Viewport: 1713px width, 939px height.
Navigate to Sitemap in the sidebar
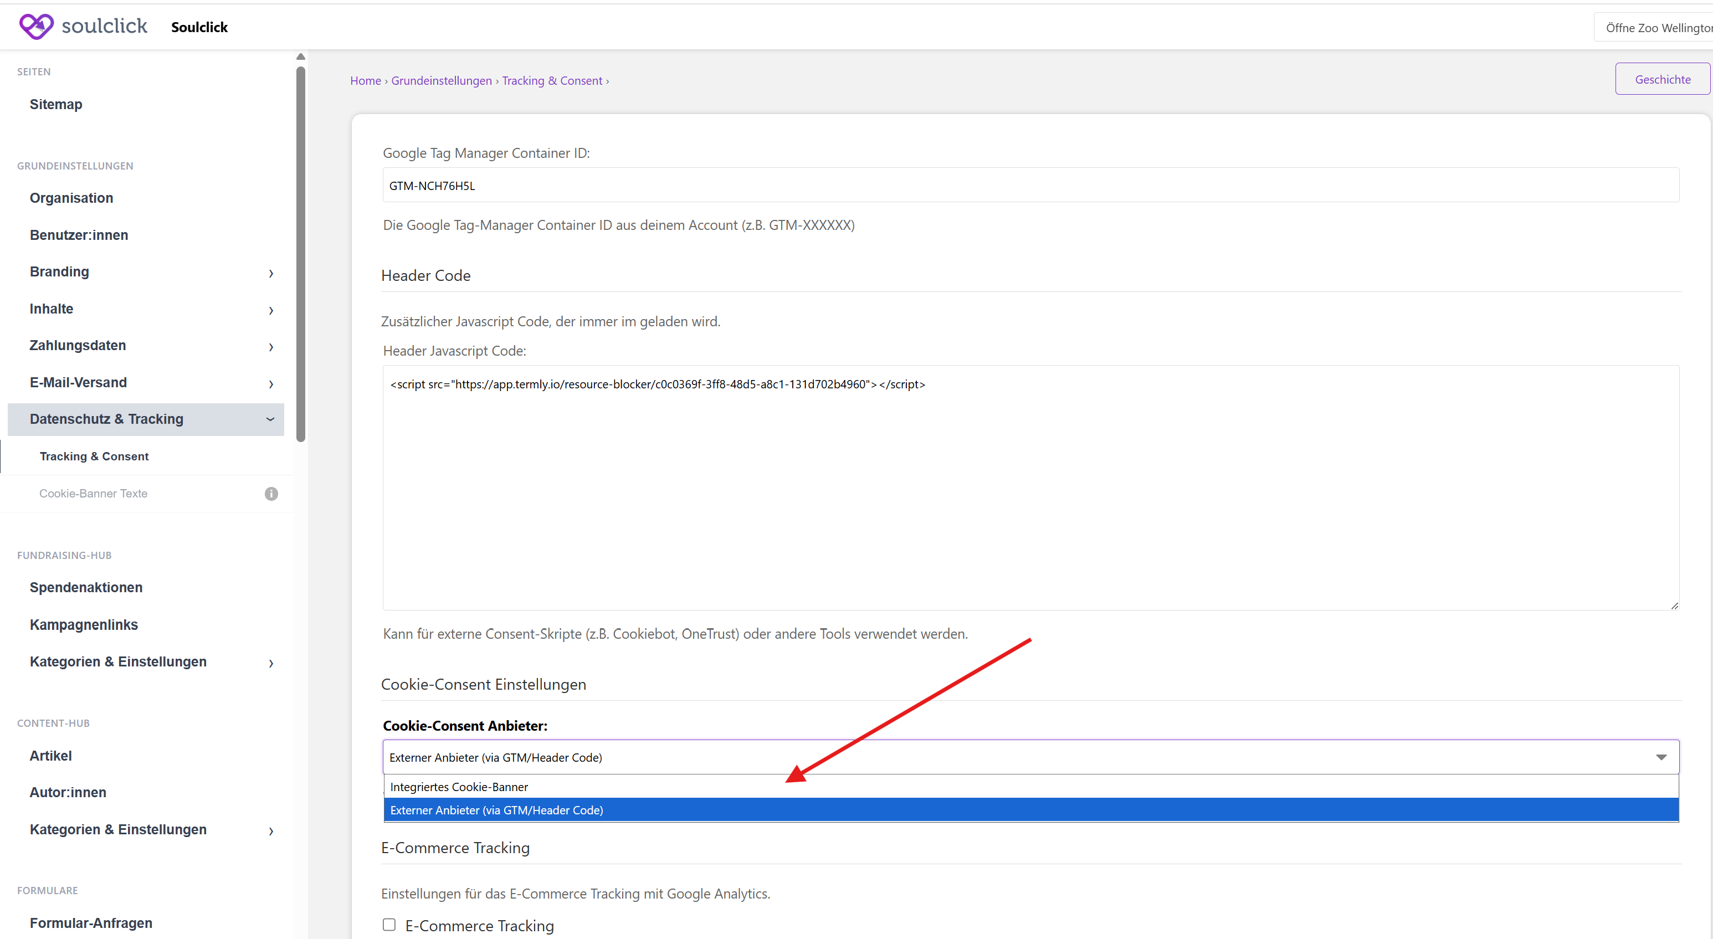coord(56,104)
